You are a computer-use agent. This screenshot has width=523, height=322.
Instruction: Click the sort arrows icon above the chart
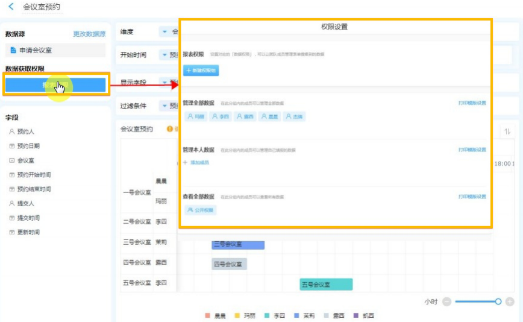tap(507, 131)
